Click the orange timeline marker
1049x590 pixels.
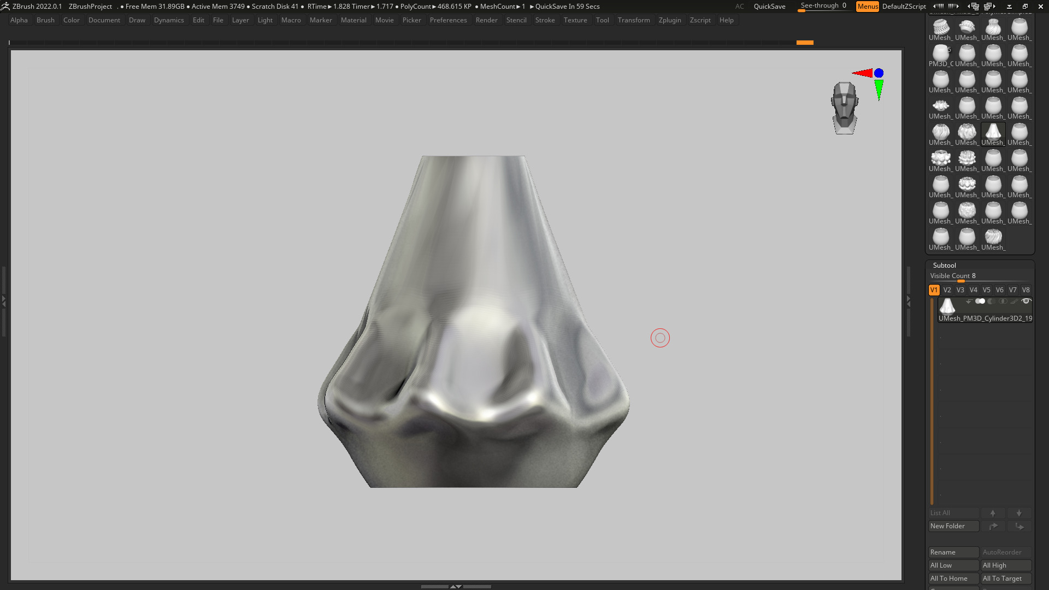tap(805, 43)
